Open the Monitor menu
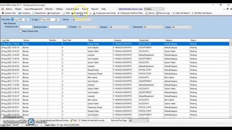Screen dimensions: 232x130 coord(49,9)
